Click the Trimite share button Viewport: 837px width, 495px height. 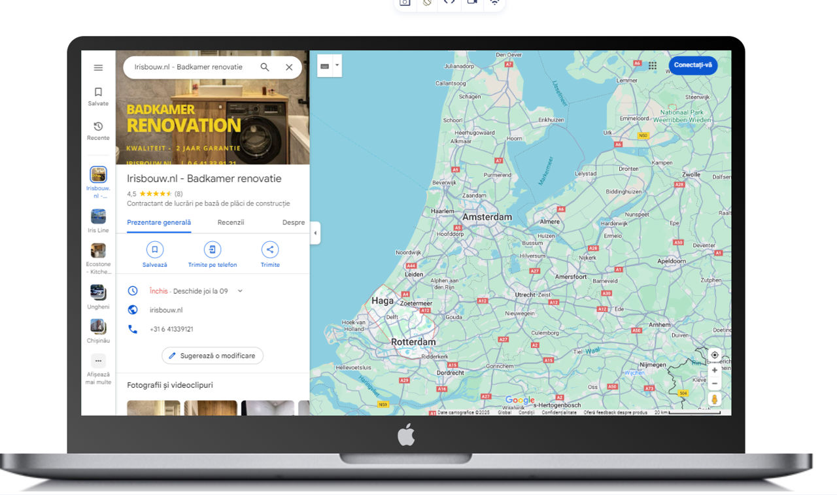[270, 254]
